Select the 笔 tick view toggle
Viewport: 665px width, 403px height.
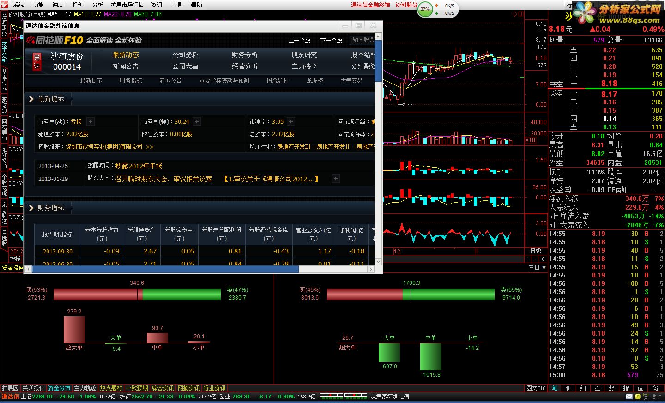tap(555, 388)
